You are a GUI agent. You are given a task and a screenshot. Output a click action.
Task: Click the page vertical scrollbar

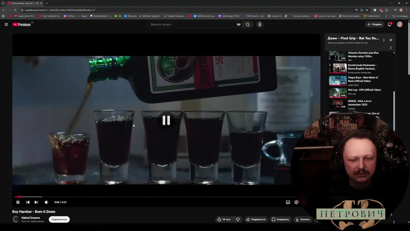pyautogui.click(x=409, y=48)
